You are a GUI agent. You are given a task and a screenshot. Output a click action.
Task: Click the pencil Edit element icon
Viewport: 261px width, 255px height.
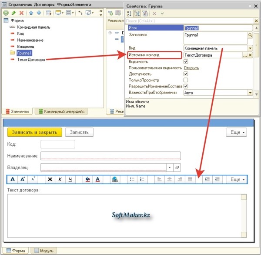[x=13, y=13]
